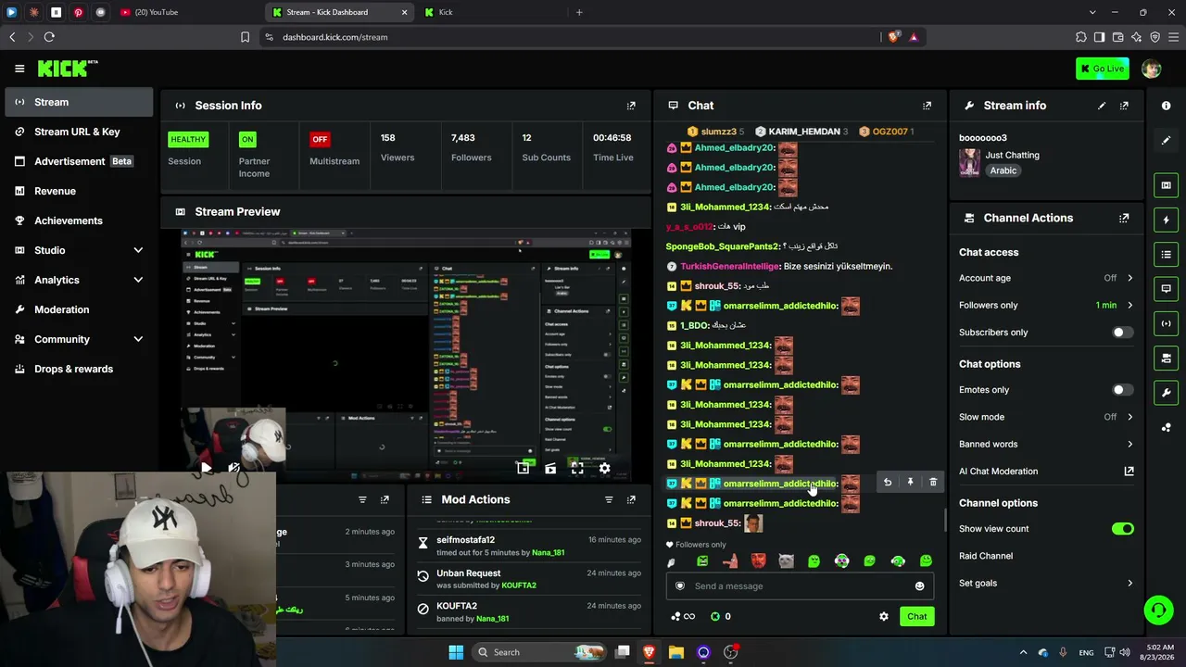This screenshot has height=667, width=1186.
Task: Open File Explorer from the taskbar
Action: (676, 652)
